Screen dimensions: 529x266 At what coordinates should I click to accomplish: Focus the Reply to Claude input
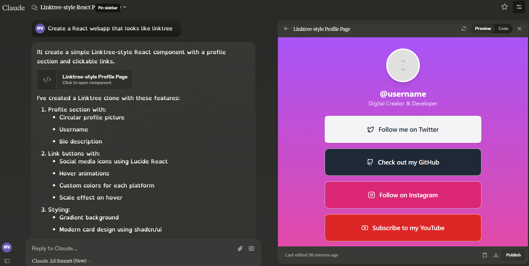(x=132, y=248)
